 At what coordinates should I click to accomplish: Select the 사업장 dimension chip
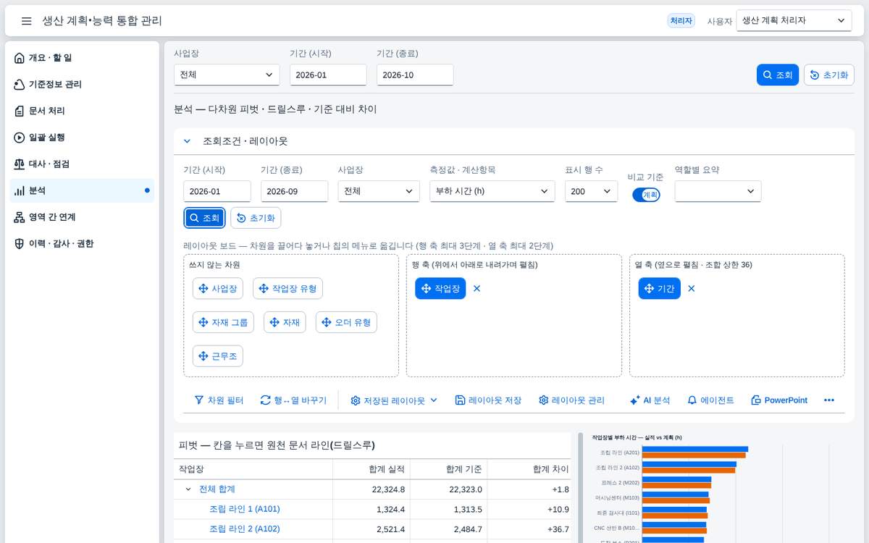[x=218, y=288]
